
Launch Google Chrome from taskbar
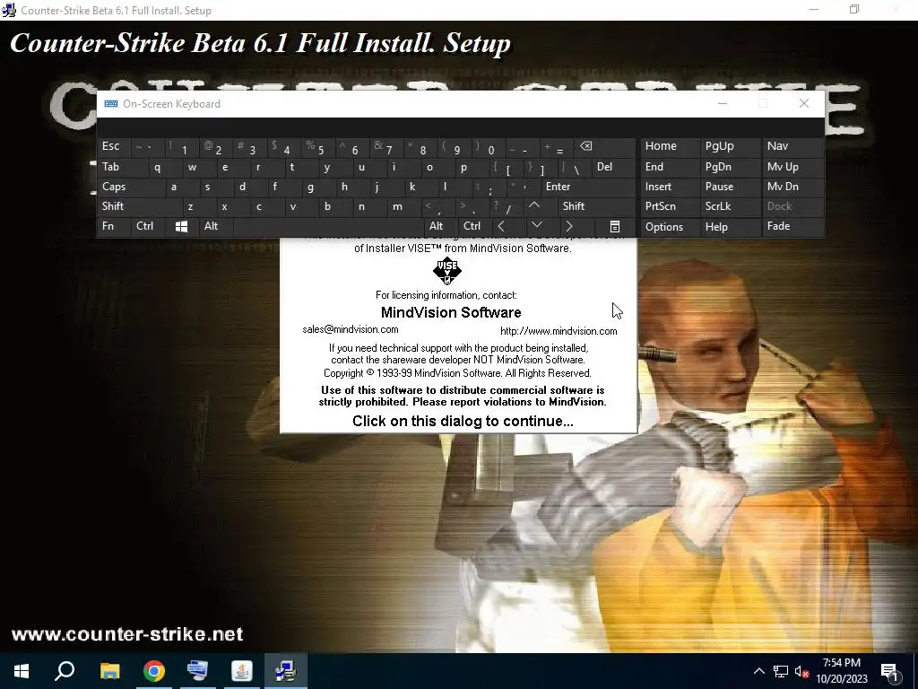point(154,671)
